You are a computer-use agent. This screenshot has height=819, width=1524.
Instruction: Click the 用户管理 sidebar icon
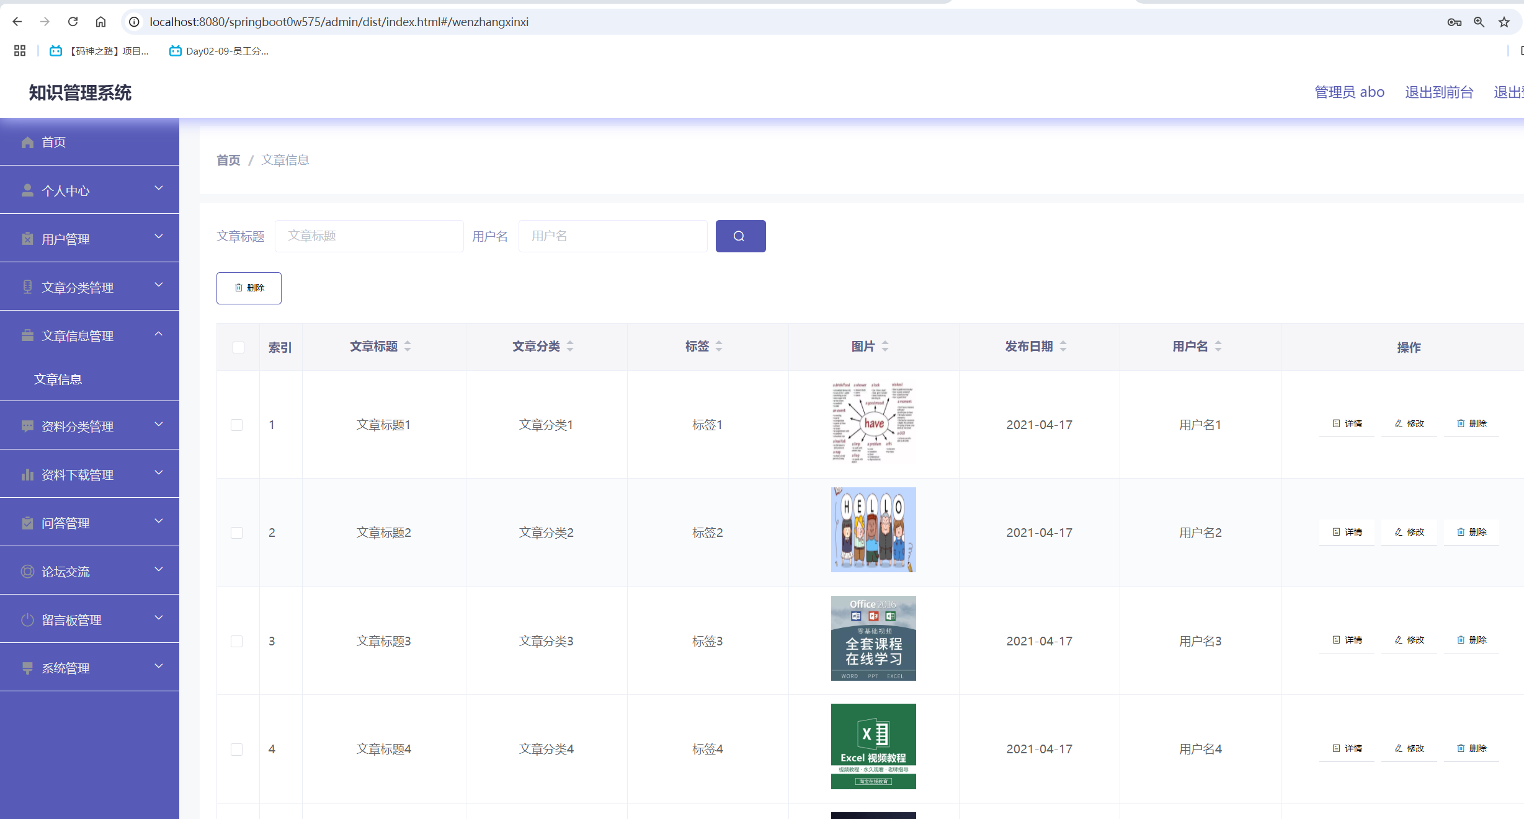27,239
